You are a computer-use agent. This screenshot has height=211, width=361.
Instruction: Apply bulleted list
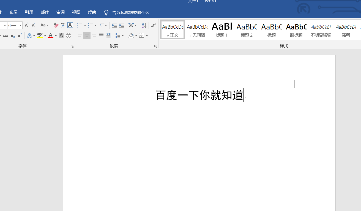pyautogui.click(x=80, y=25)
